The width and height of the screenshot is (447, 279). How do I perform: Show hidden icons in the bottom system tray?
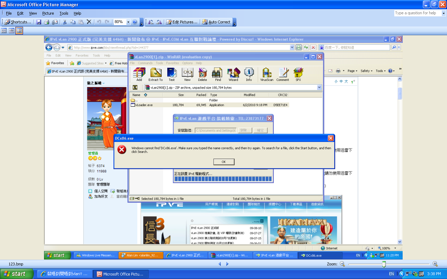click(402, 274)
